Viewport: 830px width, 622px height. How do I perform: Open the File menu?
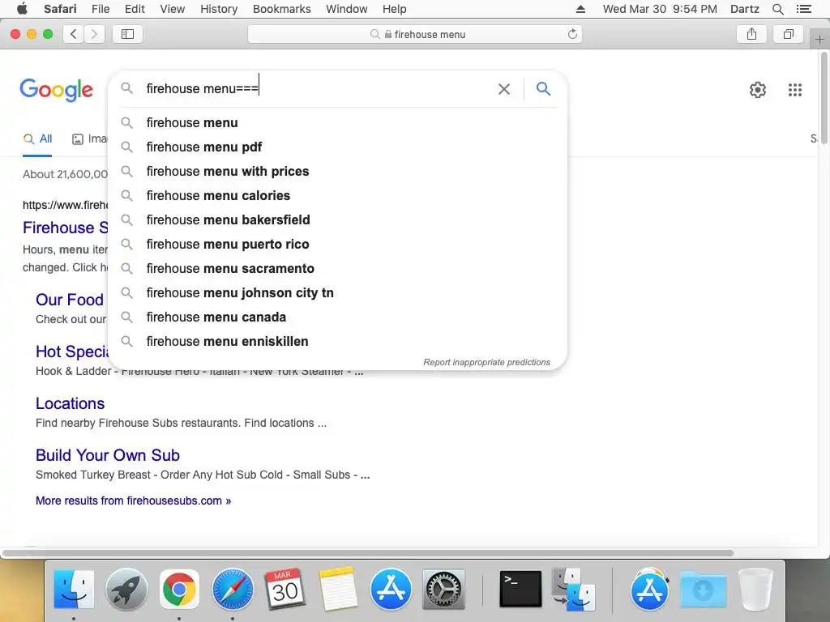[100, 9]
